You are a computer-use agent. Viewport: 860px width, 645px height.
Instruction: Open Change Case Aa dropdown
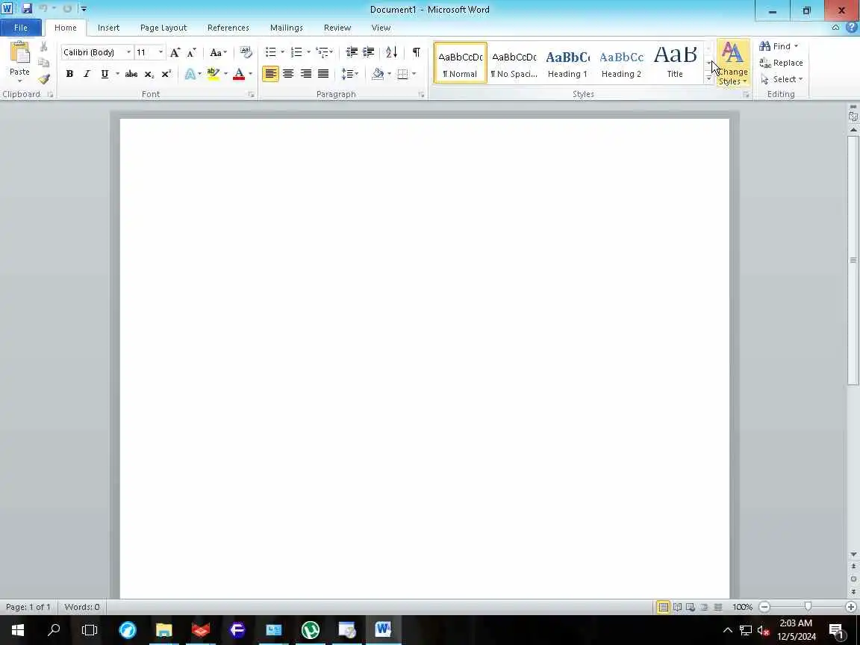pos(218,53)
